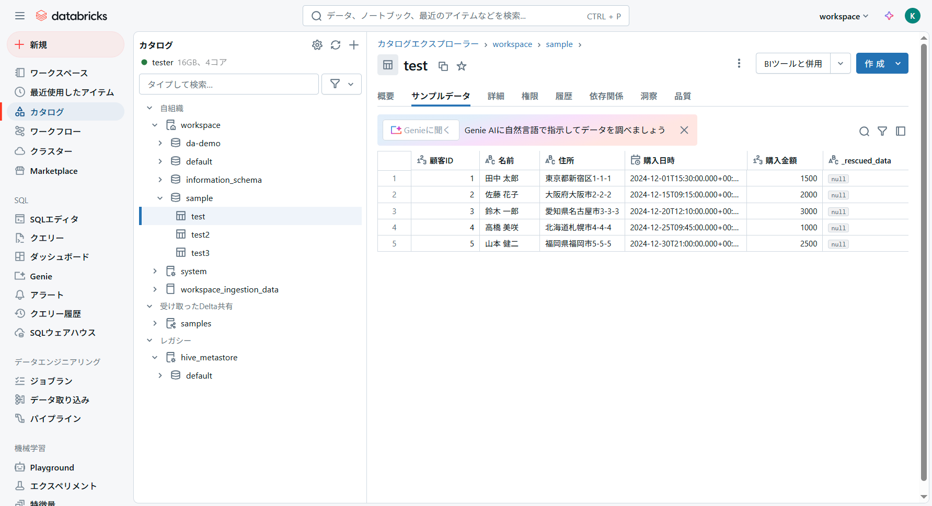932x506 pixels.
Task: Click カタログエクスプローラー breadcrumb link
Action: pos(428,44)
